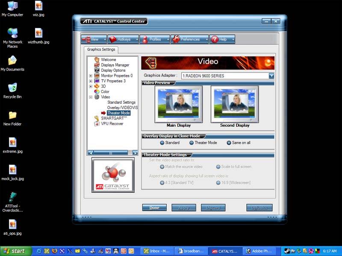Open the Preferences menu dropdown arrow
342x256 pixels.
[206, 40]
